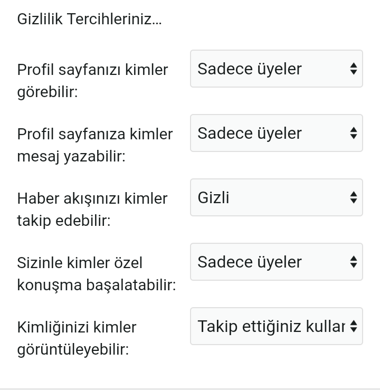380x390 pixels.
Task: Open the 'Profil sayfanızı kimler görebilir' dropdown
Action: (x=276, y=69)
